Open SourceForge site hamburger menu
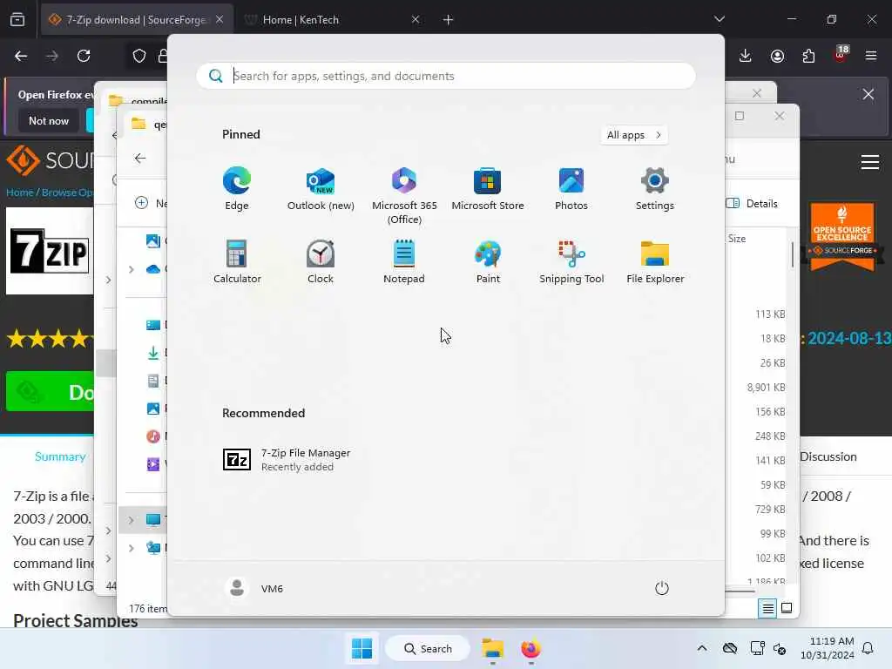This screenshot has width=892, height=669. click(870, 162)
